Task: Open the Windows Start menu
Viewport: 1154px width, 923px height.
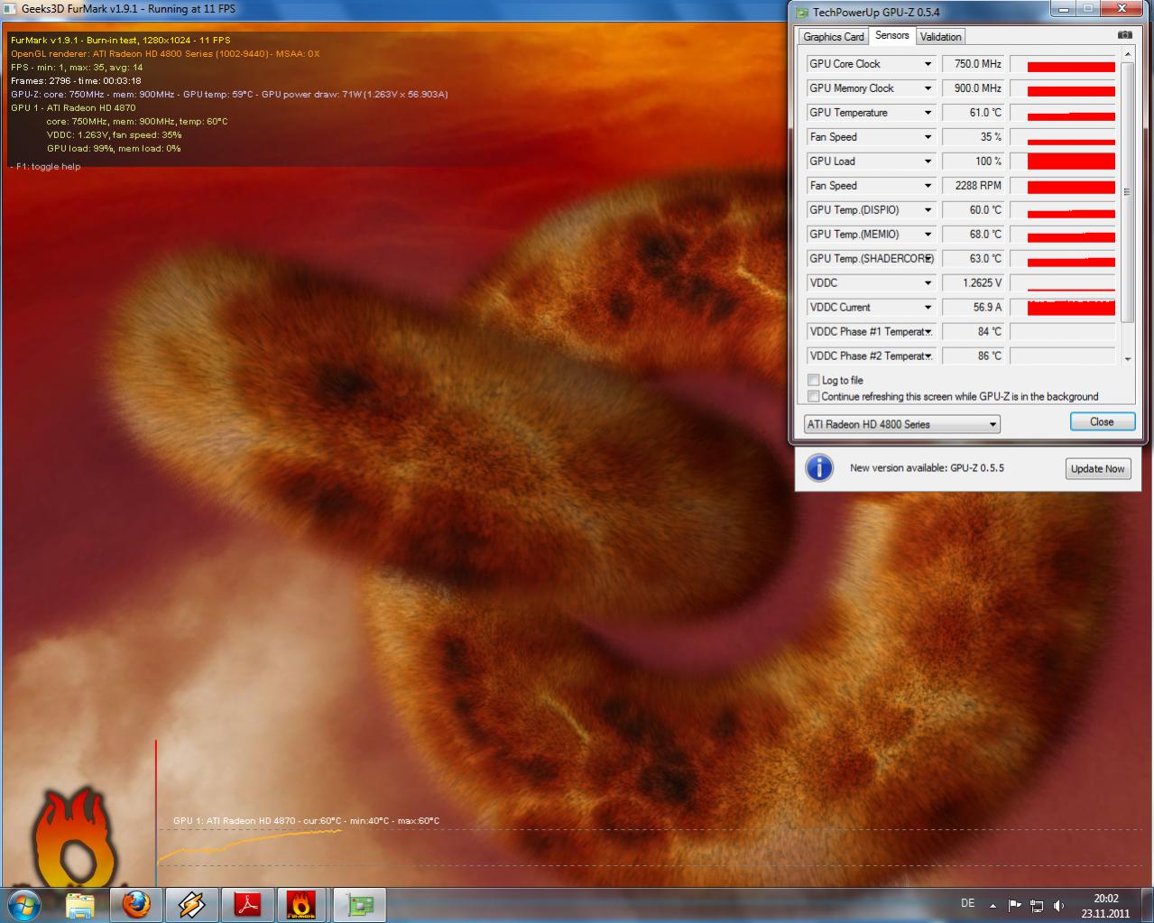Action: pos(24,903)
